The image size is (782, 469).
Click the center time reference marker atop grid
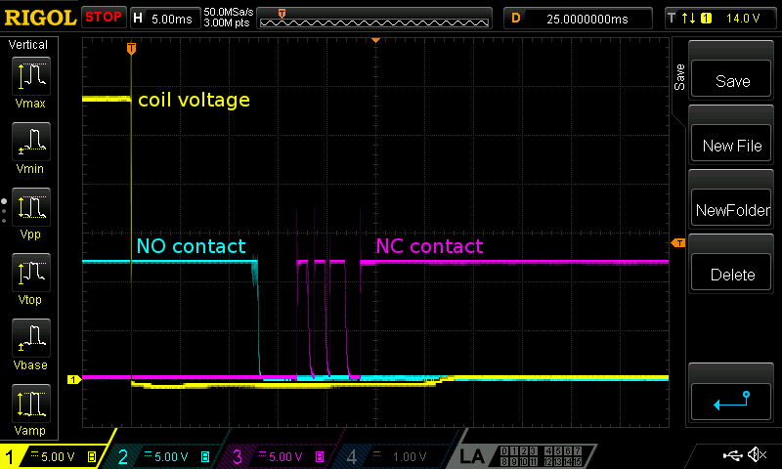click(x=376, y=40)
